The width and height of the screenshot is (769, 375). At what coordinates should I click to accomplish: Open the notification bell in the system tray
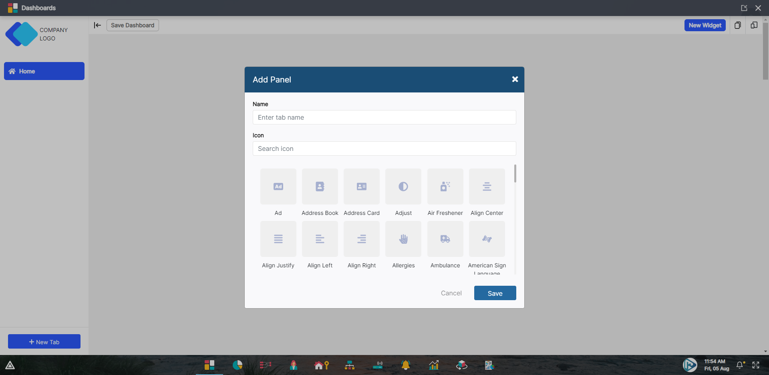[x=740, y=365]
